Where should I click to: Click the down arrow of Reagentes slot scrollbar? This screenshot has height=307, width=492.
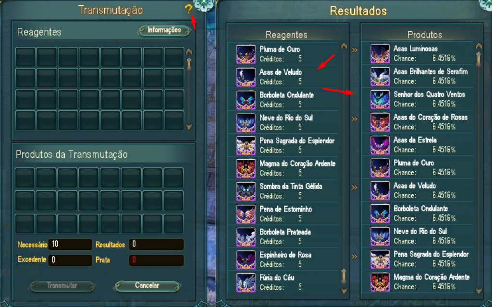(189, 127)
